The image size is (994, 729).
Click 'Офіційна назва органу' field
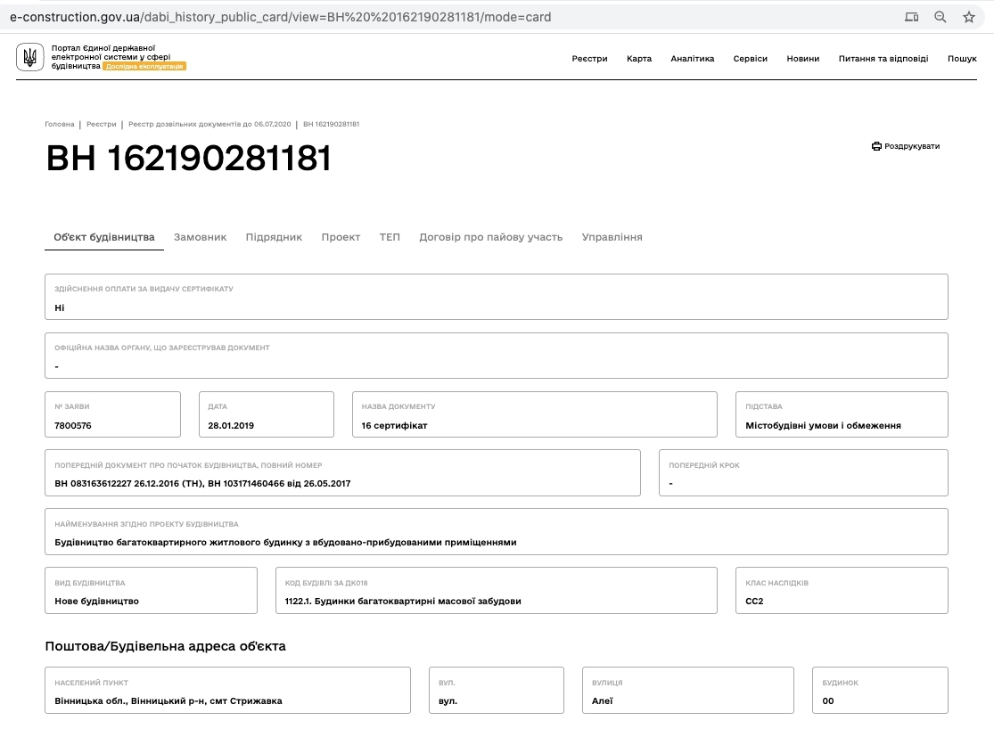tap(497, 356)
